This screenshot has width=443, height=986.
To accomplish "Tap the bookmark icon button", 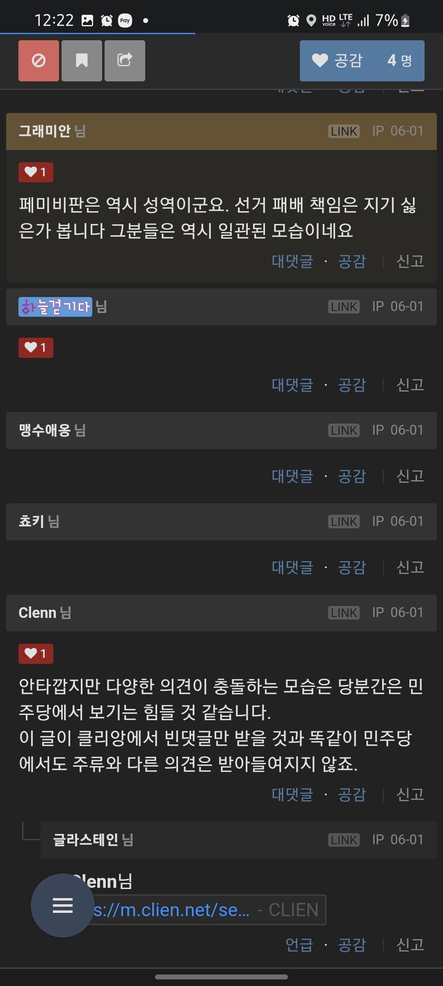I will click(x=82, y=61).
